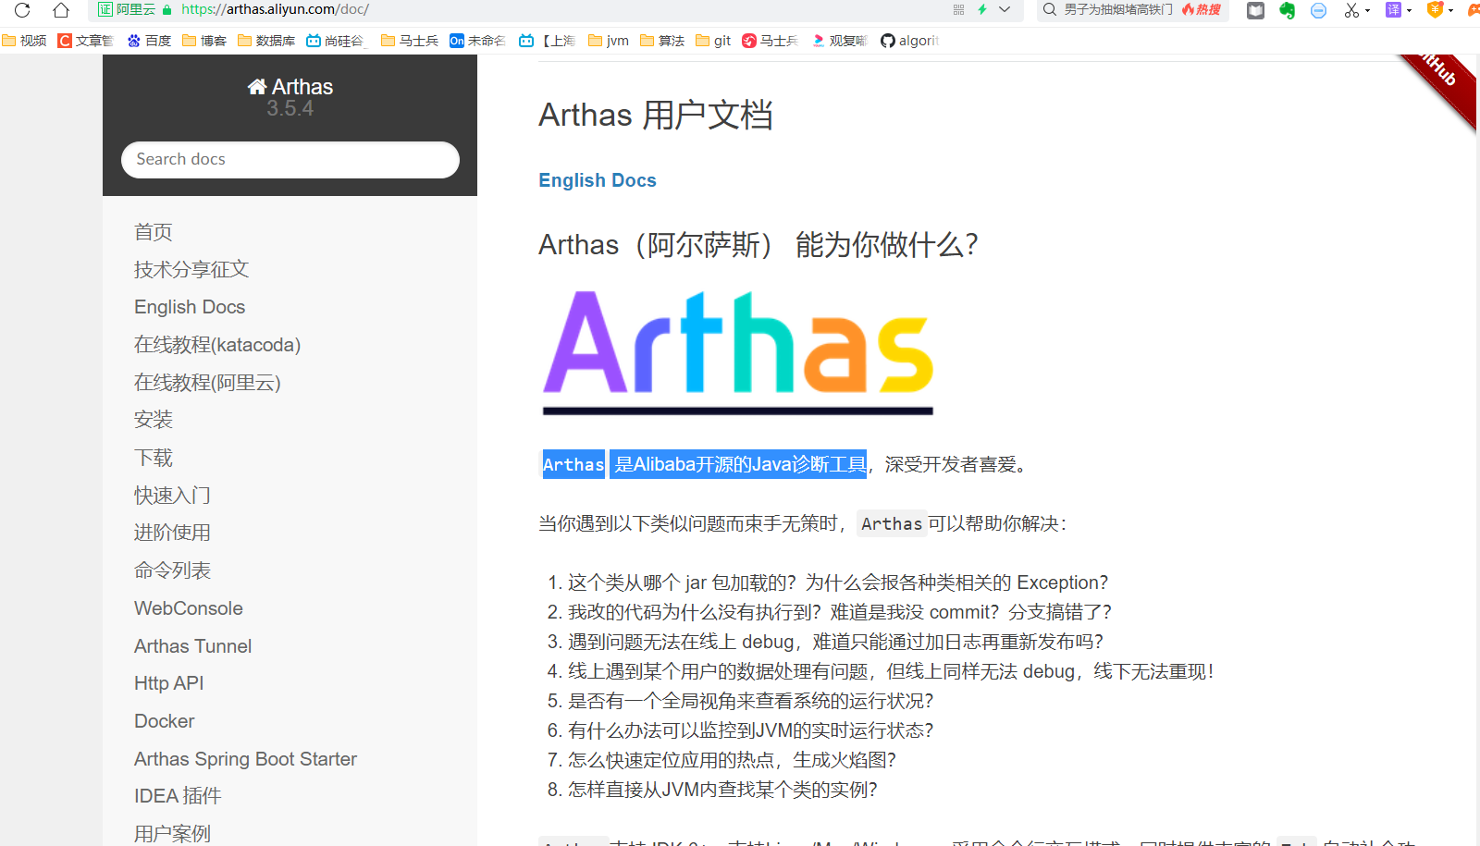
Task: Expand the orange shield extension dropdown arrow
Action: 1450,11
